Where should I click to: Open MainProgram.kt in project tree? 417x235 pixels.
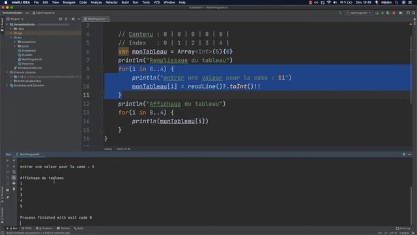coord(29,59)
